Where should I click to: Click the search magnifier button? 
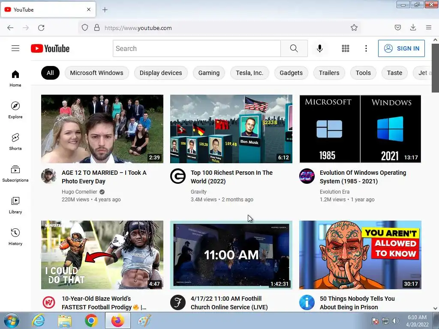point(294,48)
